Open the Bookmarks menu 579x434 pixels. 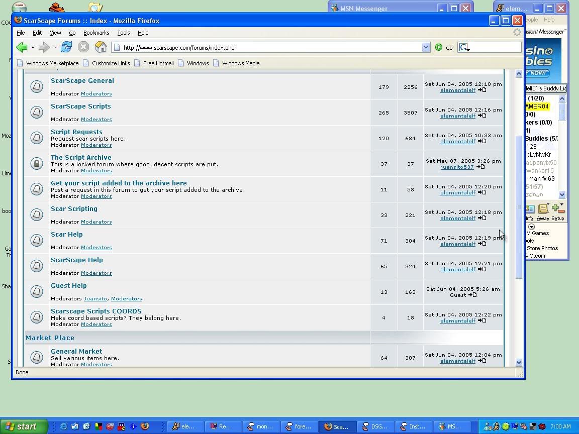click(x=96, y=33)
